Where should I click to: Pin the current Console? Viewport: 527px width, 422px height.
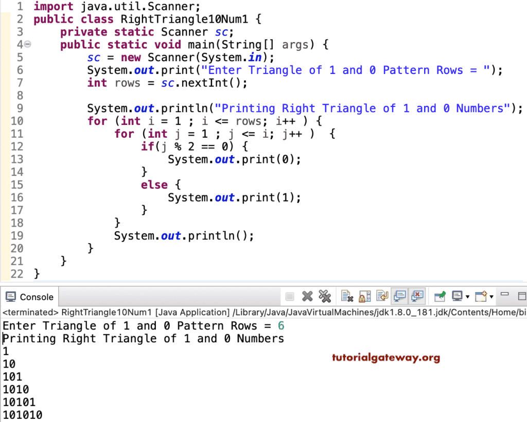point(440,296)
